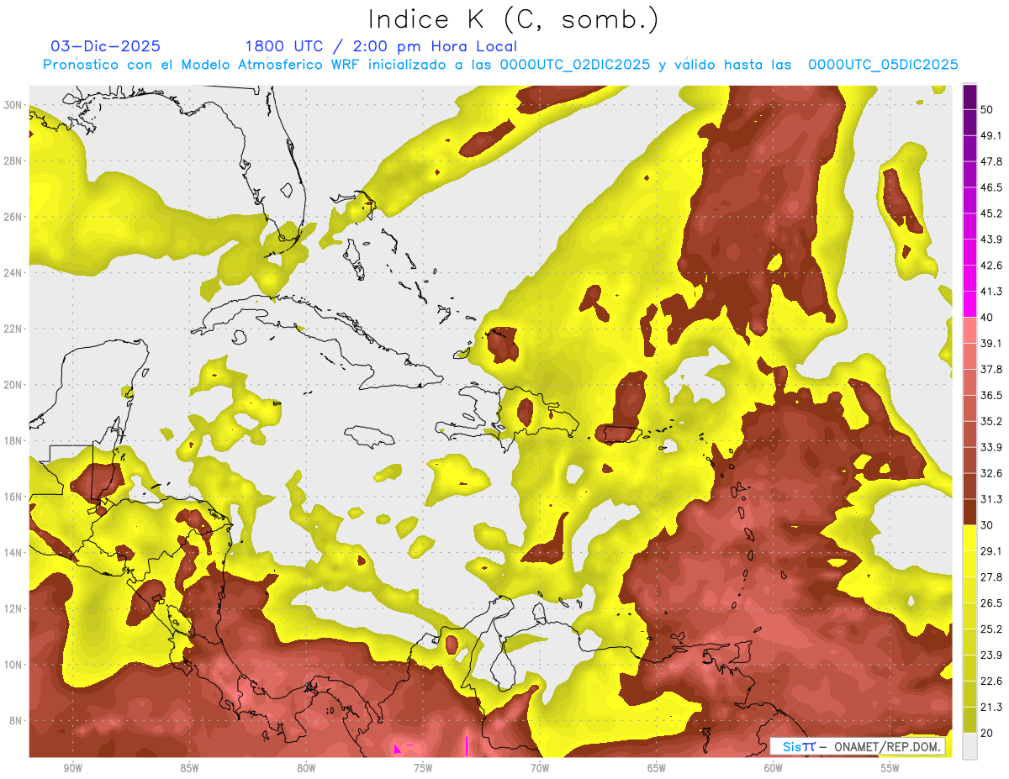Click legend value 40
Image resolution: width=1009 pixels, height=779 pixels.
pyautogui.click(x=986, y=317)
